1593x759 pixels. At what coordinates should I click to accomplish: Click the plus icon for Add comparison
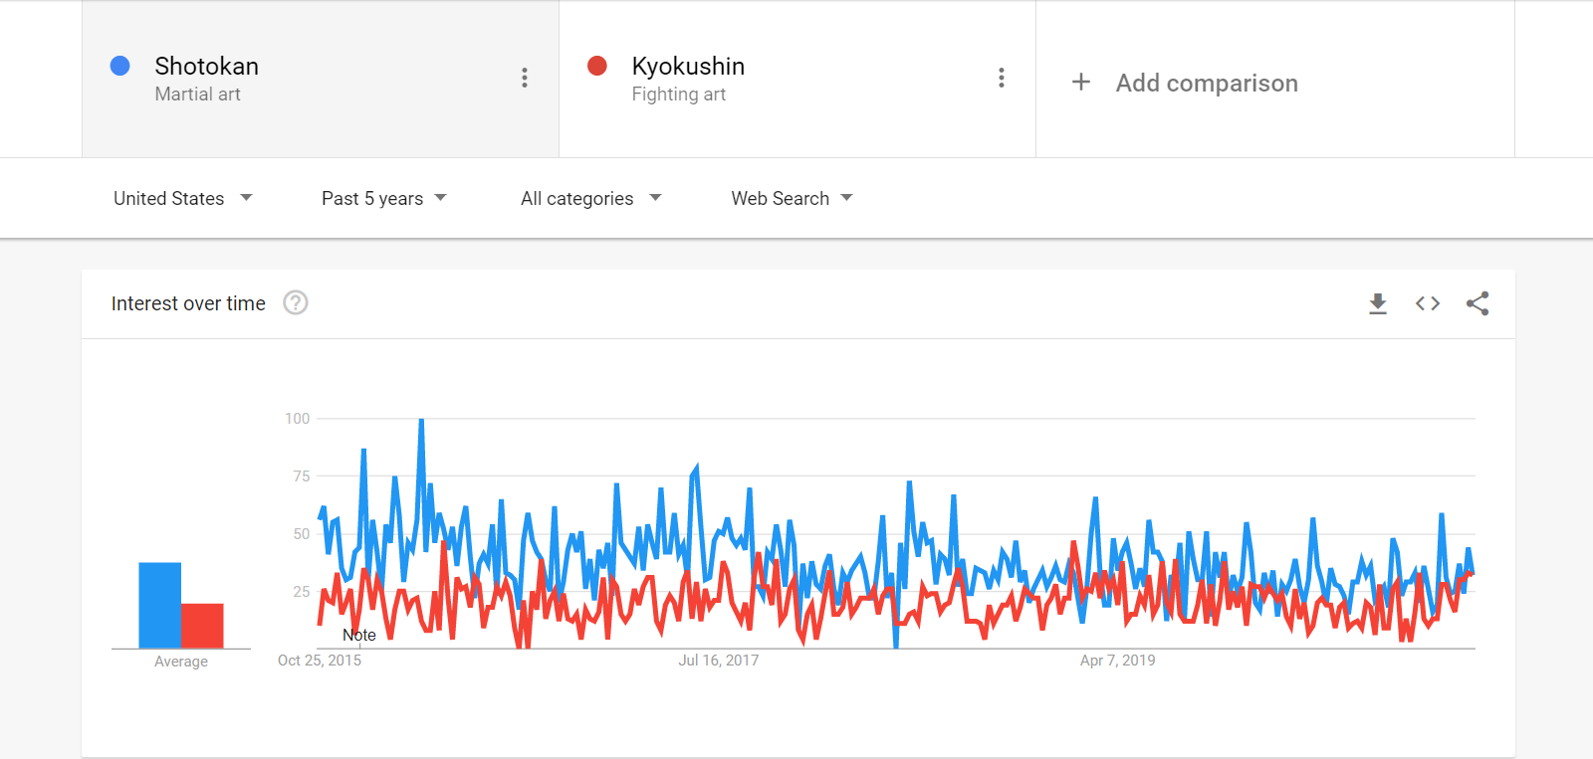coord(1081,82)
